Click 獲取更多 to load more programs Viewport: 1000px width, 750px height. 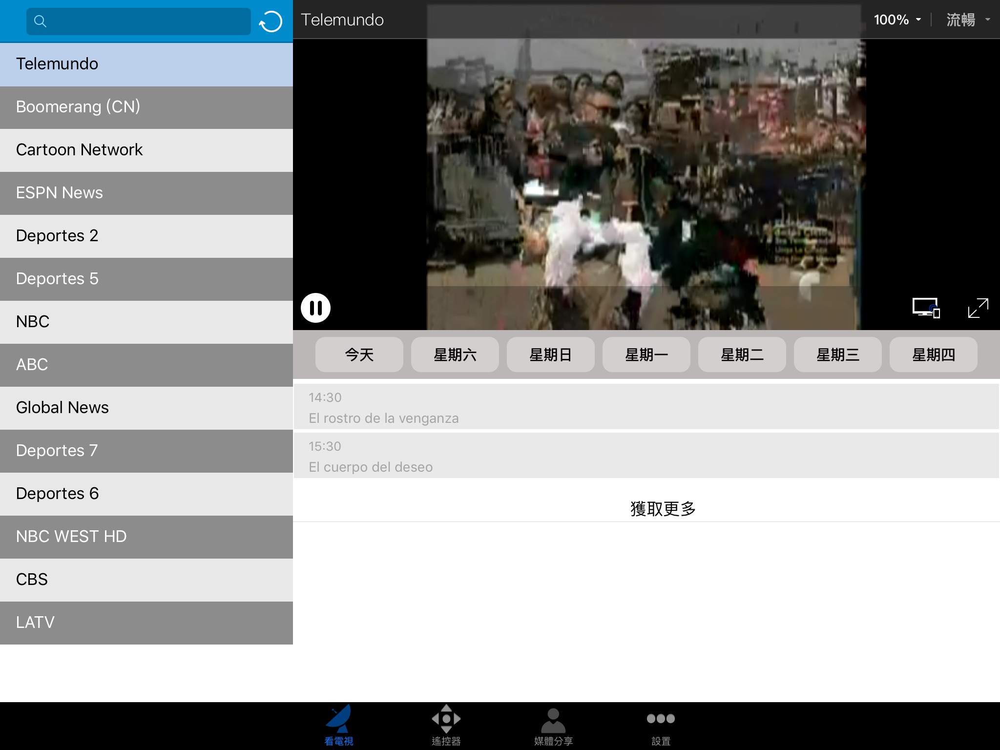pyautogui.click(x=663, y=509)
